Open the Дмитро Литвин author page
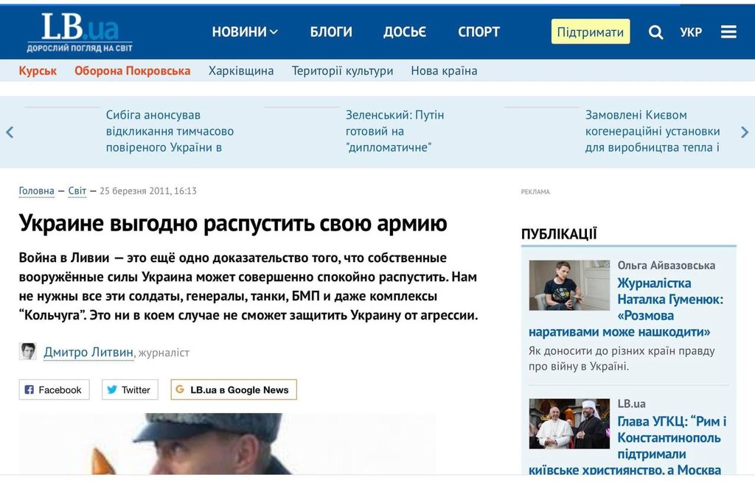 [x=88, y=352]
